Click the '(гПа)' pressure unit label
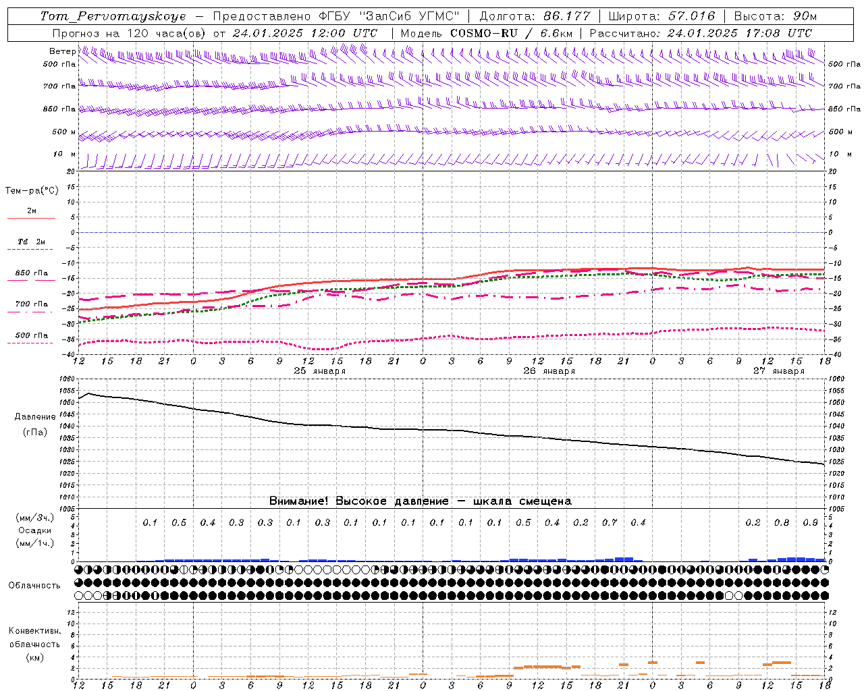The height and width of the screenshot is (691, 864). coord(35,433)
